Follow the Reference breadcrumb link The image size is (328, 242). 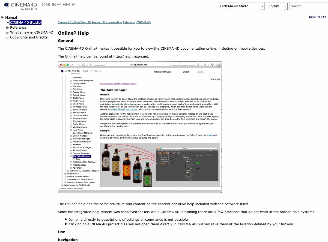pos(129,22)
